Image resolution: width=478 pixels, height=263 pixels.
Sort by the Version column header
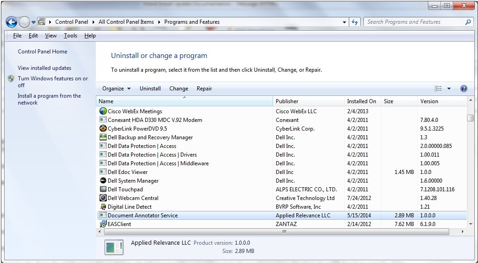point(442,101)
